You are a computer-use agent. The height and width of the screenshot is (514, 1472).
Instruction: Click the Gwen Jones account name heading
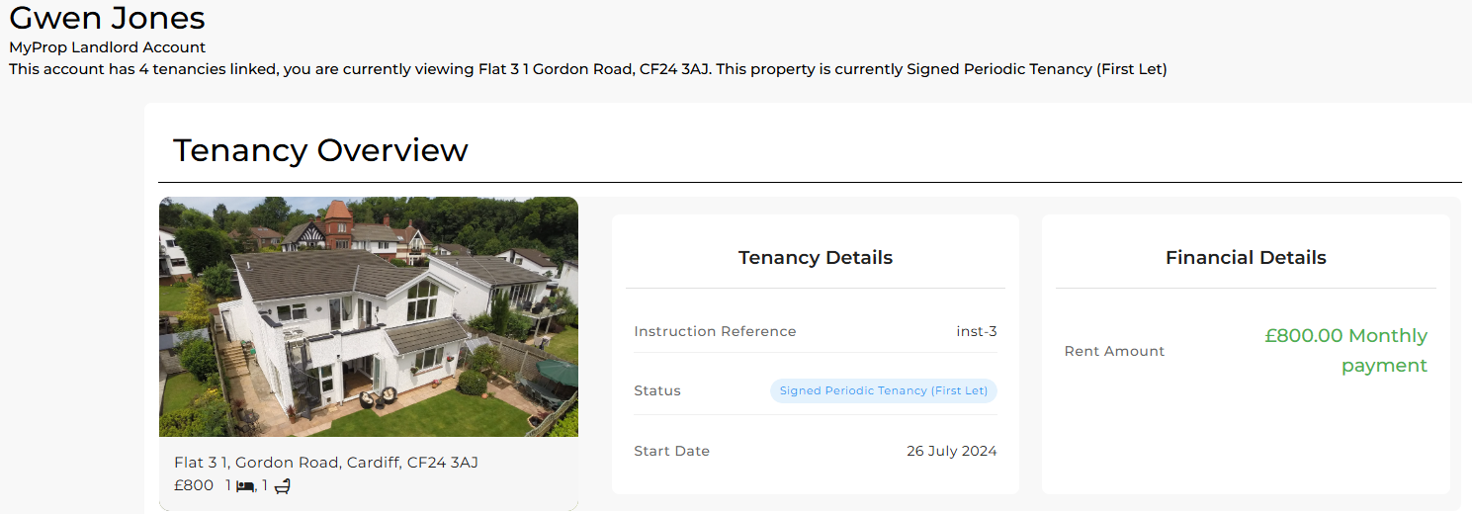pyautogui.click(x=107, y=18)
